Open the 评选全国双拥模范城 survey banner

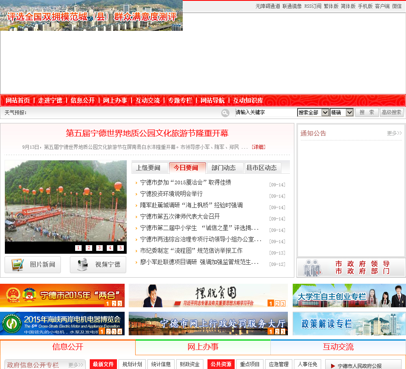[91, 15]
